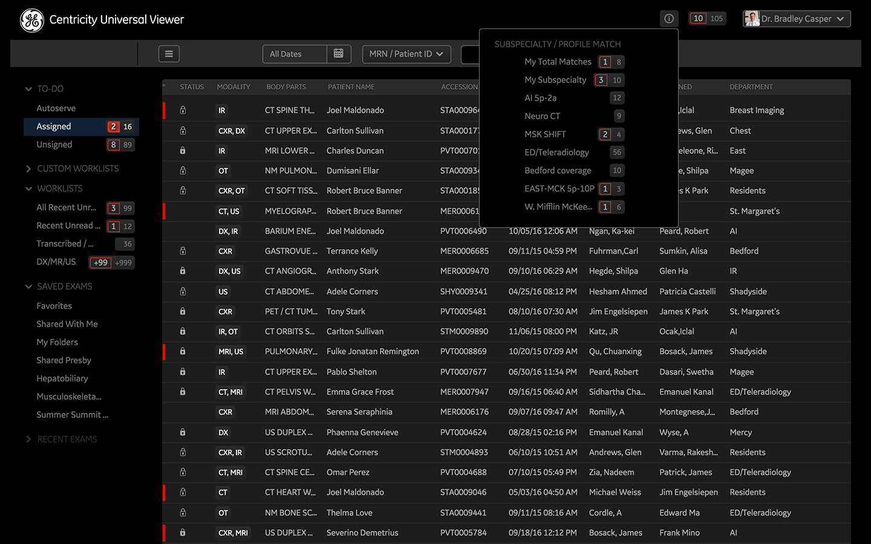Click lock icon on Anthony Stark row

pos(183,271)
